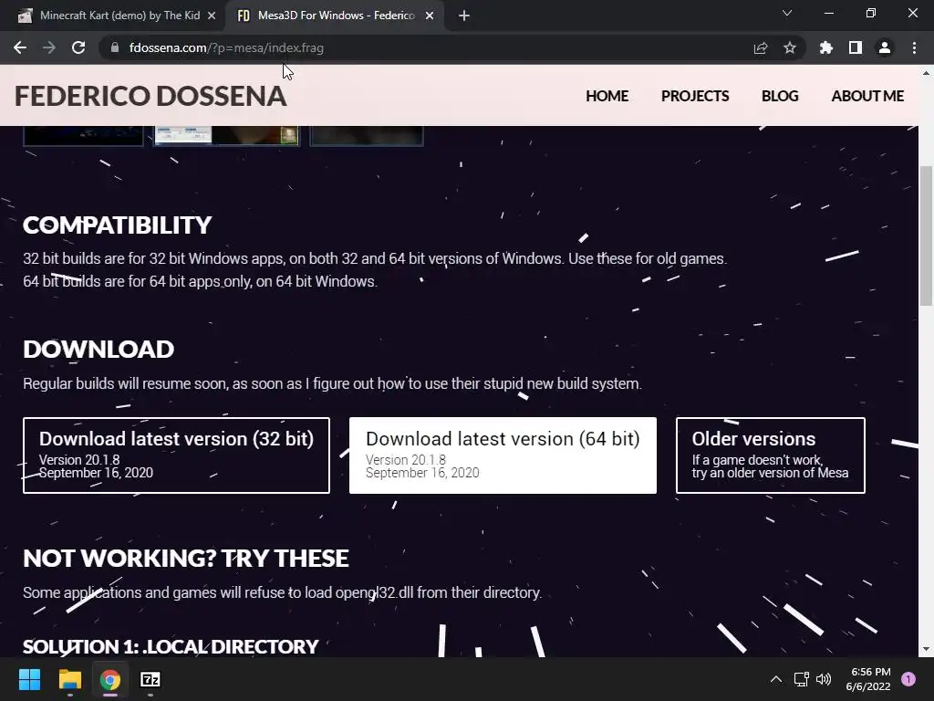Open 7-Zip from the taskbar
Viewport: 934px width, 701px height.
click(150, 679)
